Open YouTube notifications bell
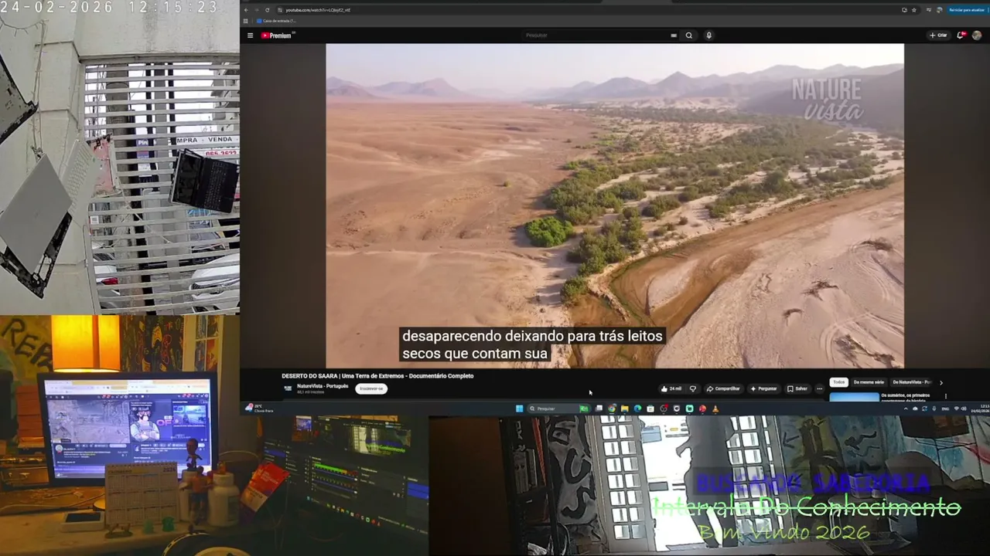Image resolution: width=990 pixels, height=556 pixels. [961, 36]
